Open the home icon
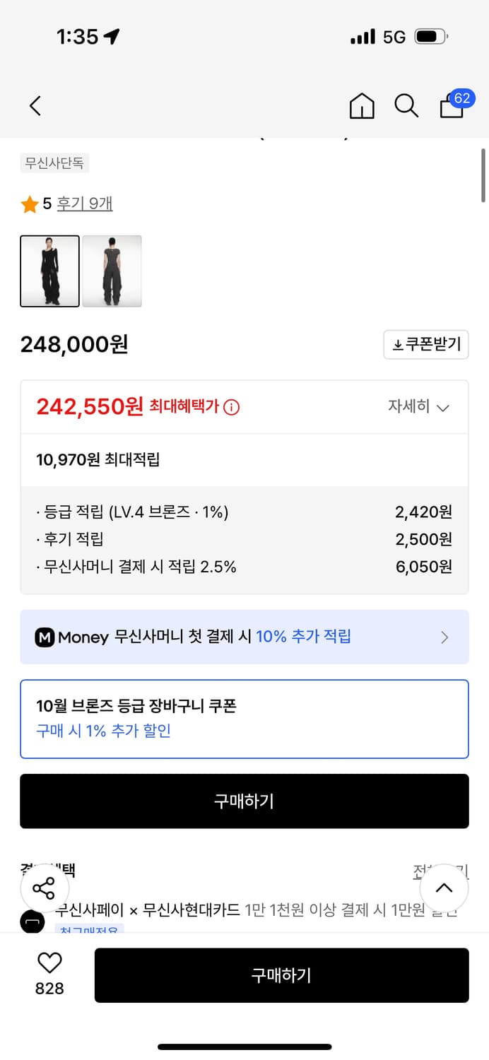The height and width of the screenshot is (1060, 489). 362,106
